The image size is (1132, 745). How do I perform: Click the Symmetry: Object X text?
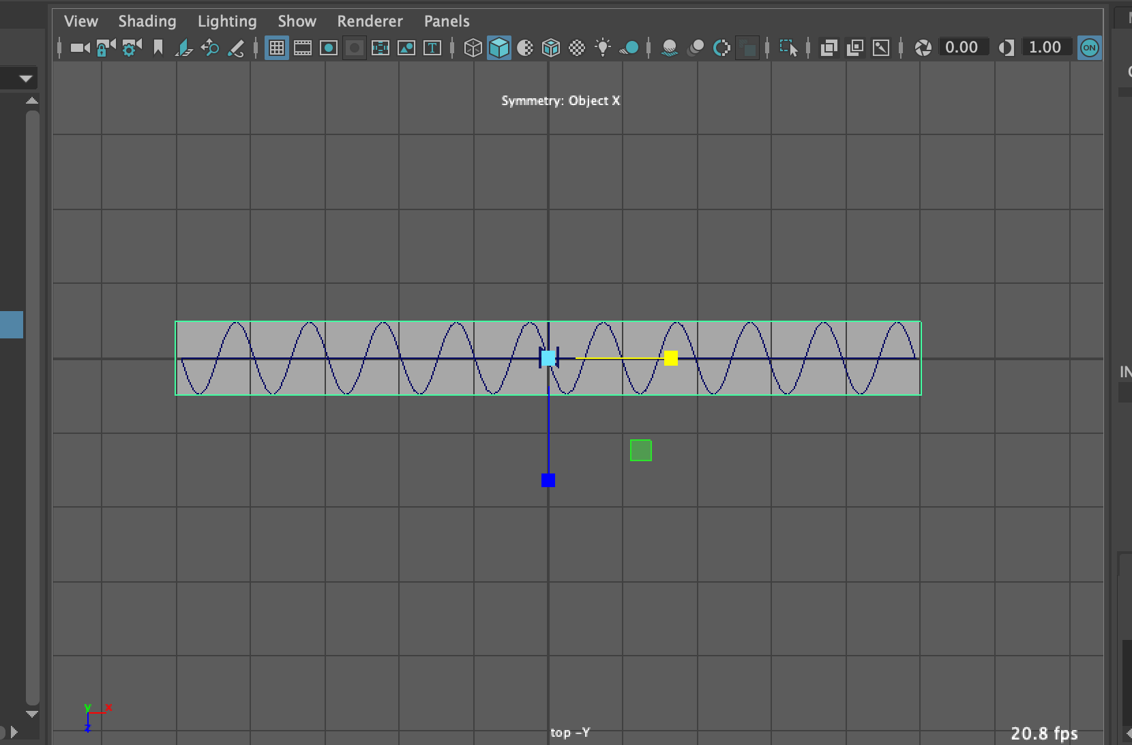point(561,100)
